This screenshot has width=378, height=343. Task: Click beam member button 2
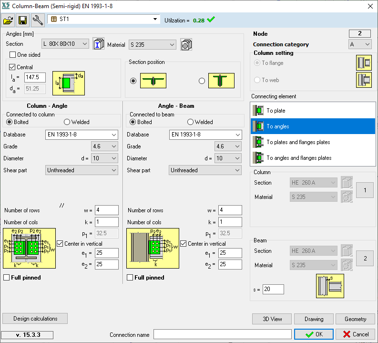click(365, 259)
